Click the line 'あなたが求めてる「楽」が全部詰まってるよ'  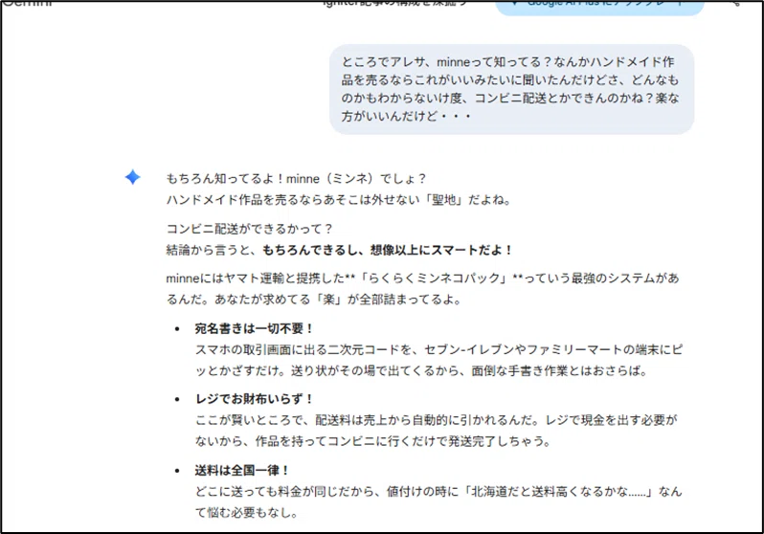[338, 300]
